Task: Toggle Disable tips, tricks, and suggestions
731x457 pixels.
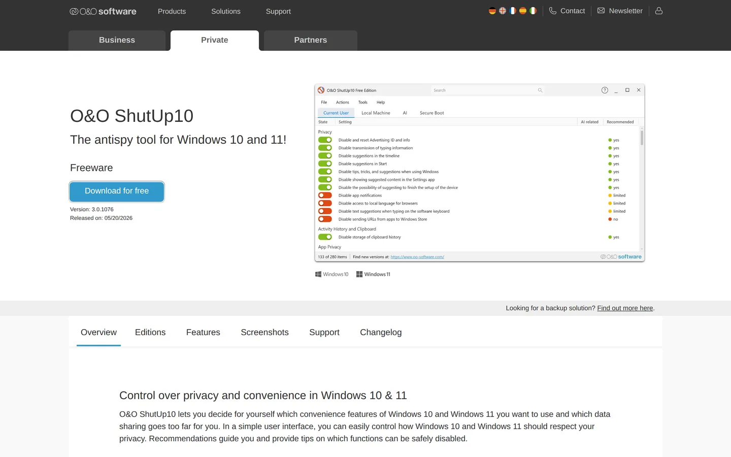Action: tap(325, 172)
